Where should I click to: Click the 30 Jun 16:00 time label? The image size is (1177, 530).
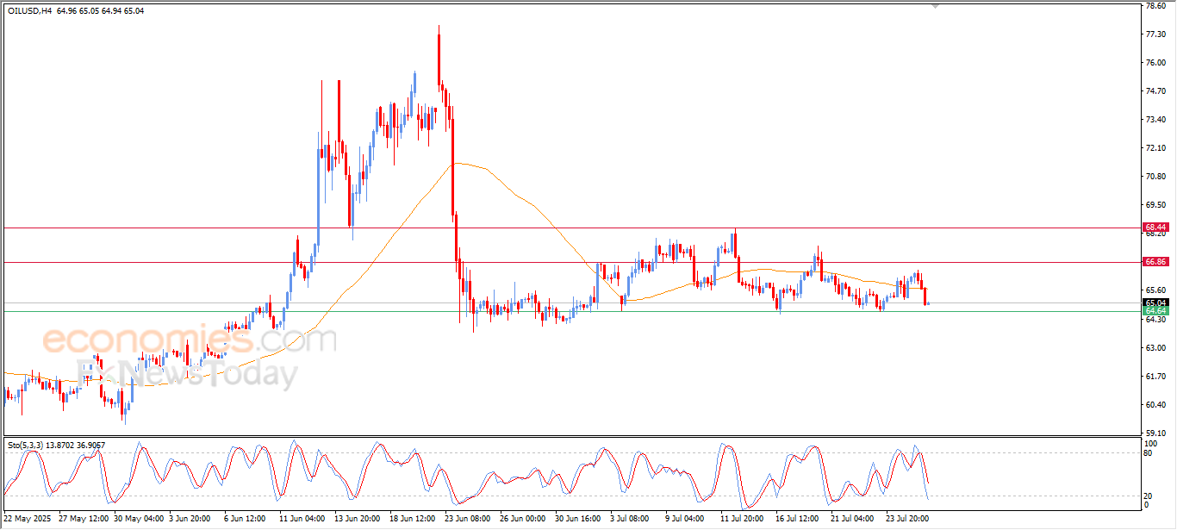pyautogui.click(x=577, y=520)
